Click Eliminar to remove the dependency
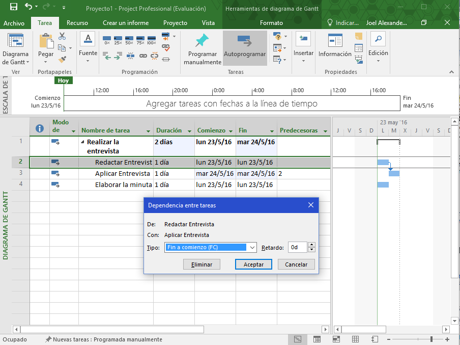 [x=202, y=264]
